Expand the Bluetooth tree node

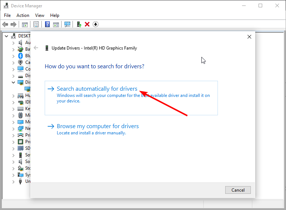tap(13, 56)
